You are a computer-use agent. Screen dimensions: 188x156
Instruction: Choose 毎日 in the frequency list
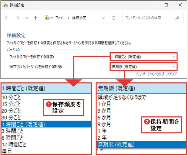[7, 151]
